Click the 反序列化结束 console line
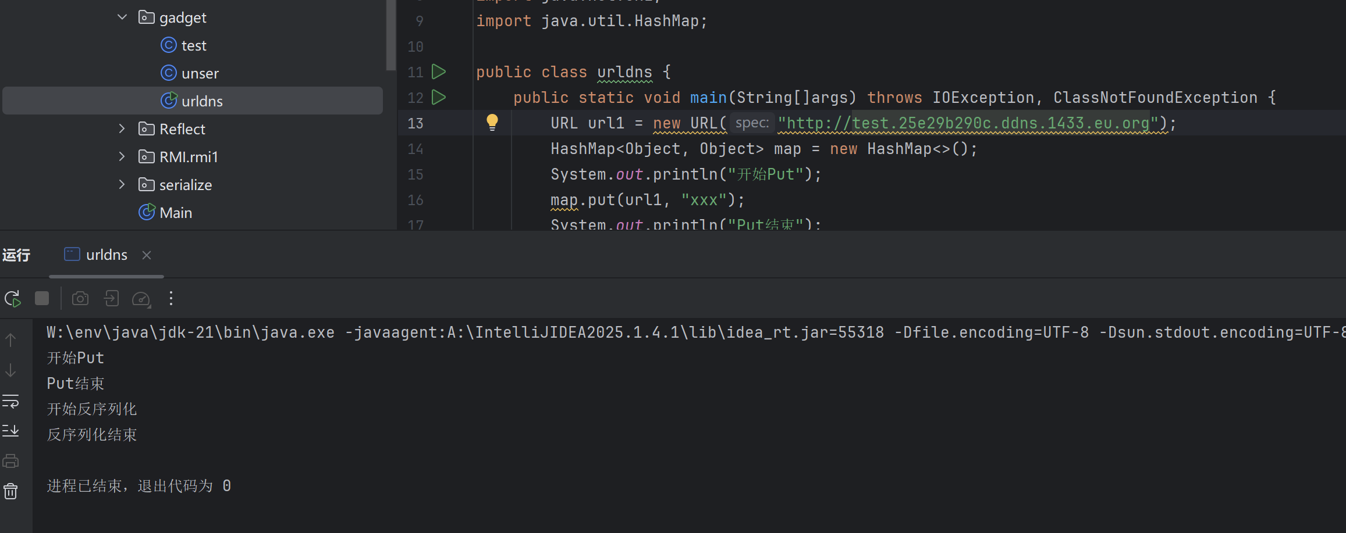 (x=92, y=435)
